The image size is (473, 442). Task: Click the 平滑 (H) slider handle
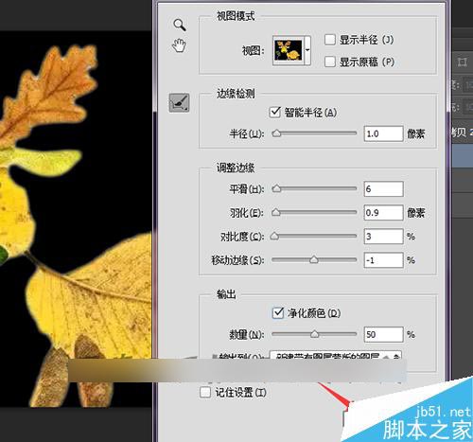(x=276, y=188)
